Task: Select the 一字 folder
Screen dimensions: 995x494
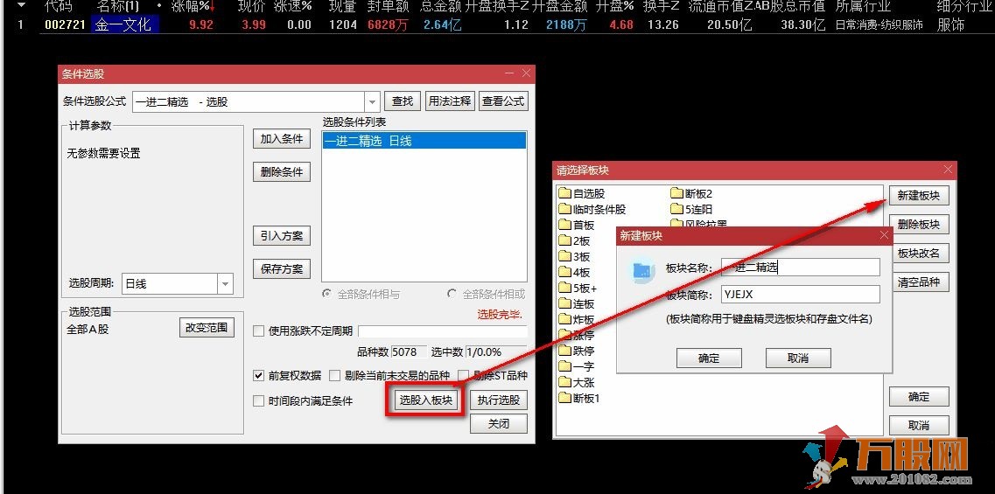Action: [576, 366]
